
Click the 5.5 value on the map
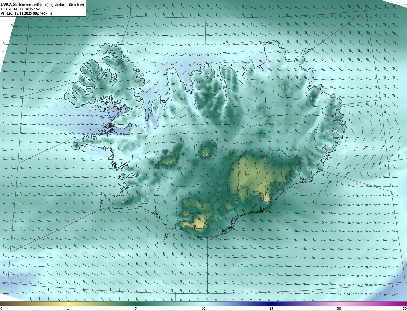click(77, 145)
